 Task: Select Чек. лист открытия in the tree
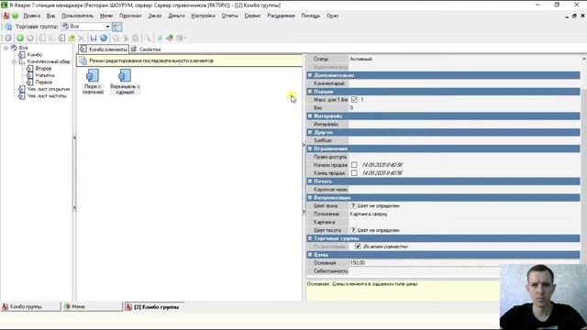(x=49, y=89)
